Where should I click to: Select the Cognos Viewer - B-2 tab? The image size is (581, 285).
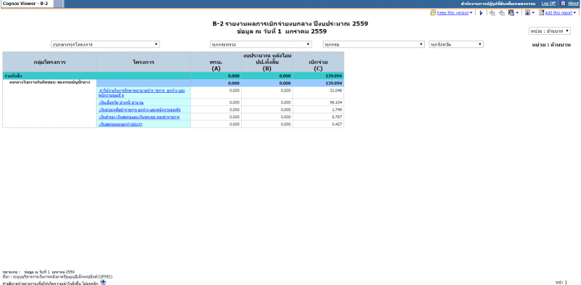[x=27, y=4]
